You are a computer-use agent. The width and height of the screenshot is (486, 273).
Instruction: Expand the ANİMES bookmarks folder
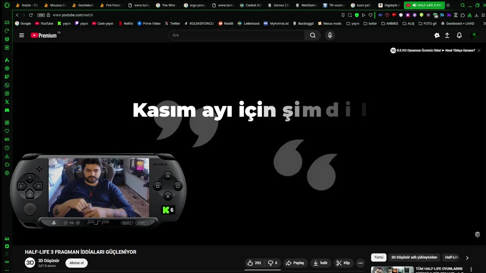click(x=390, y=24)
